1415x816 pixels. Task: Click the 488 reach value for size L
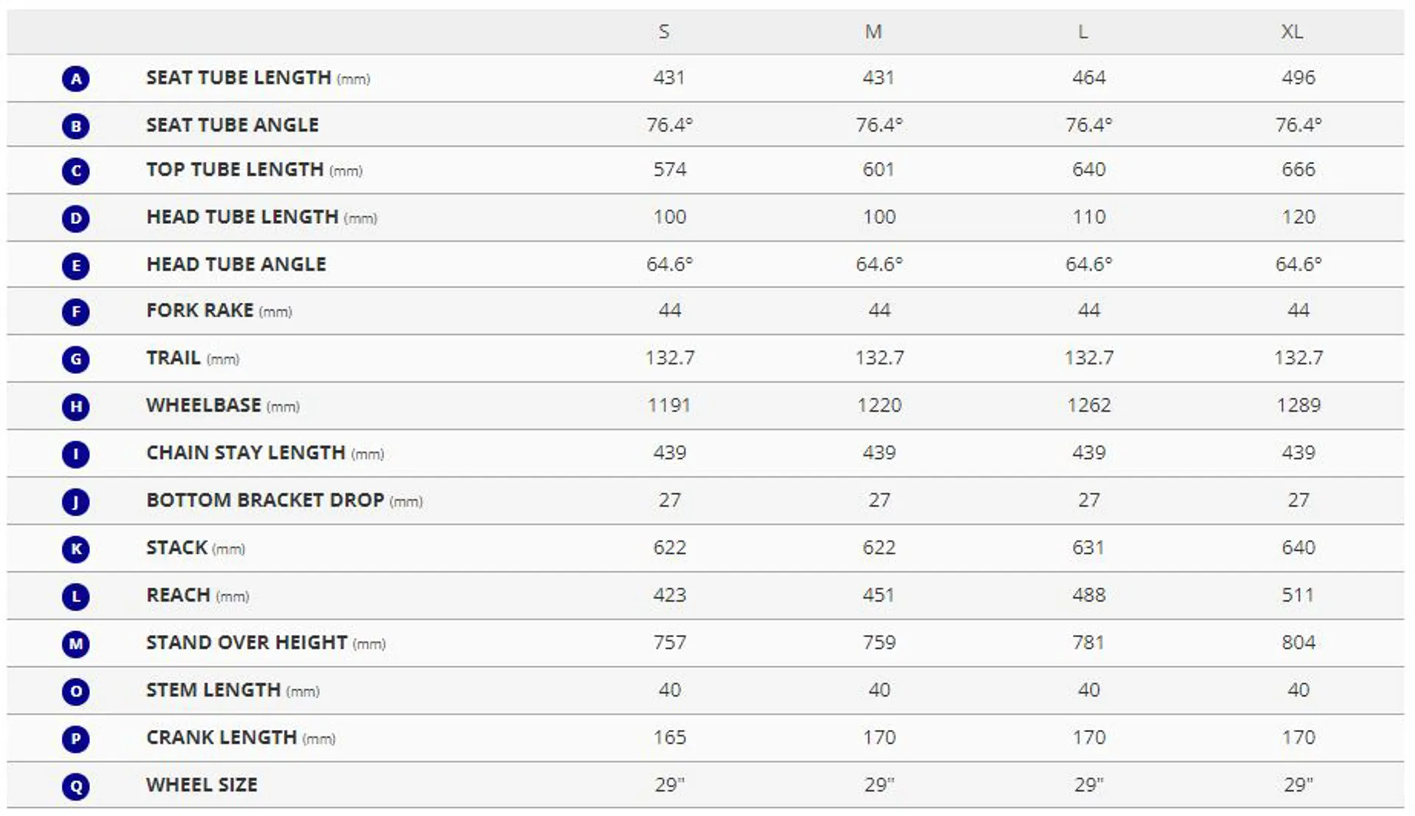1089,595
